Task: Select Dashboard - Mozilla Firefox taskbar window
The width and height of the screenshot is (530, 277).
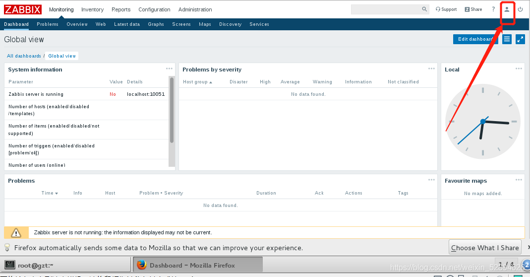Action: (197, 265)
